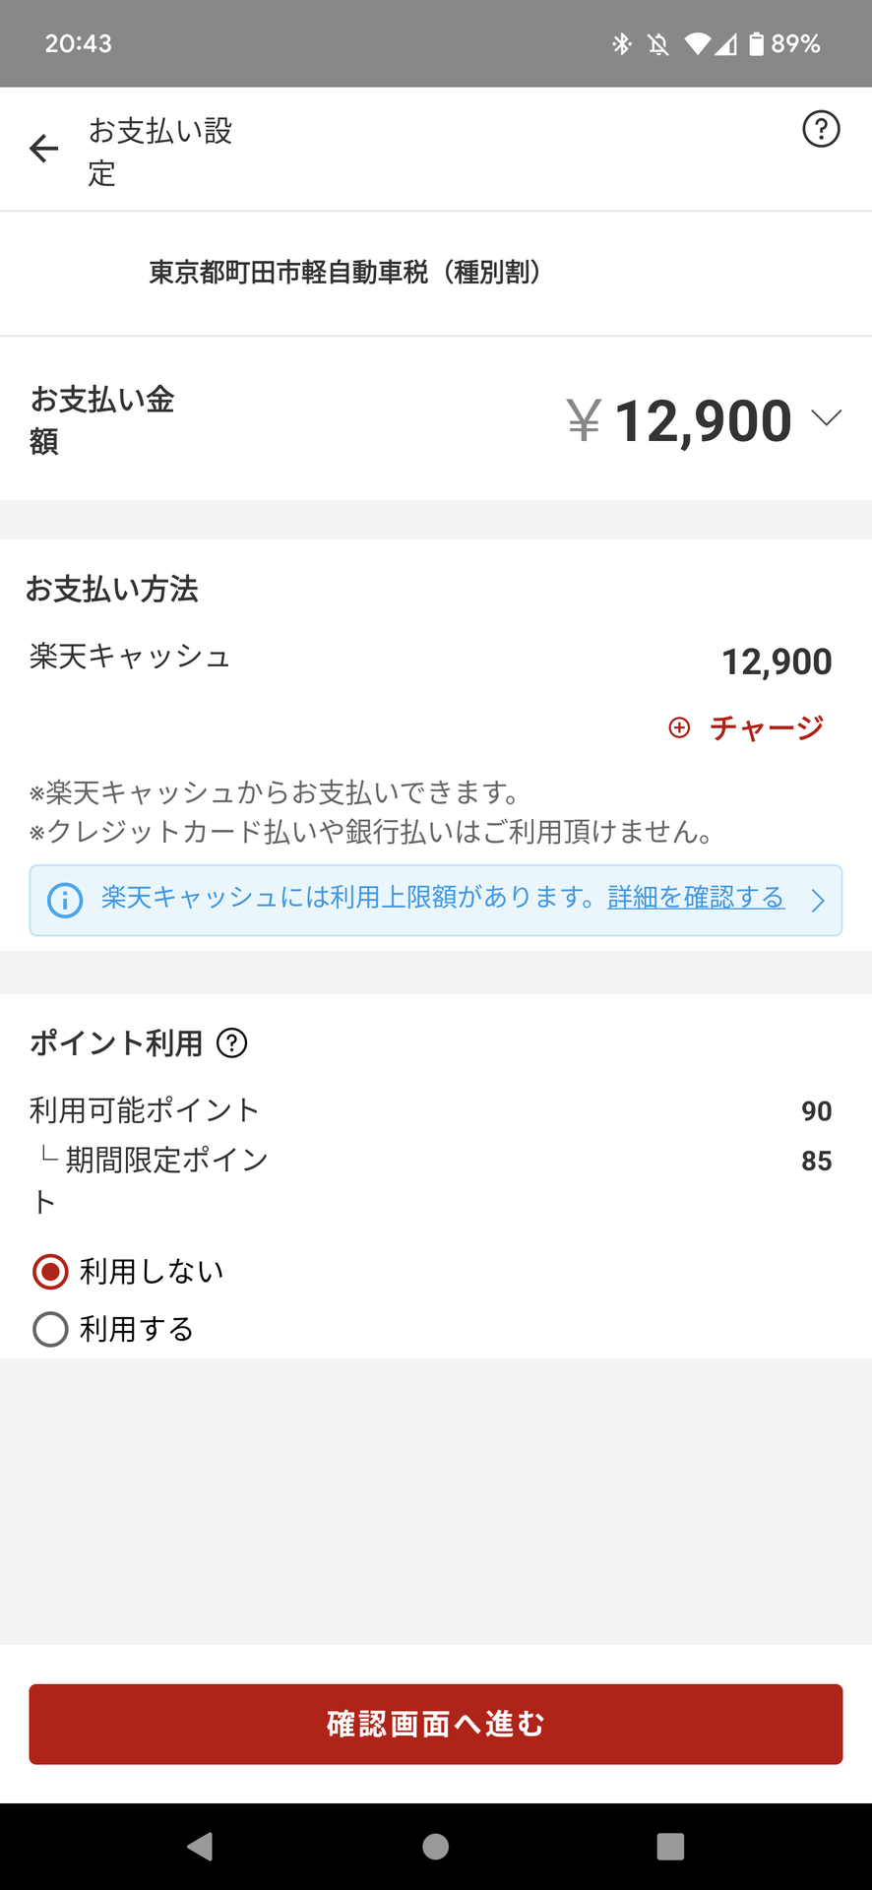Select the 利用する radio button

click(50, 1329)
